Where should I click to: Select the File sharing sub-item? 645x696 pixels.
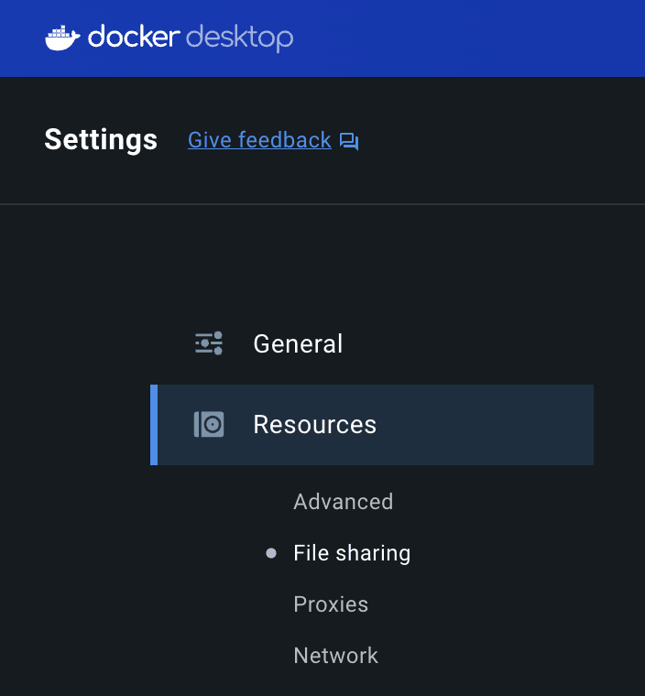point(352,553)
